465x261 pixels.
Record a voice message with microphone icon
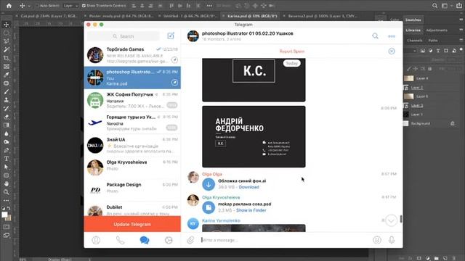392,240
